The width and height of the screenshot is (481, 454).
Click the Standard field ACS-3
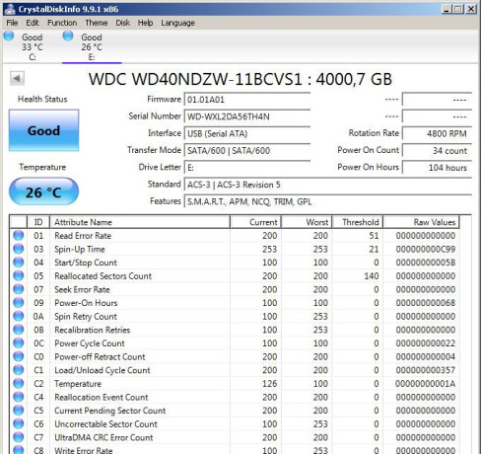[x=328, y=185]
